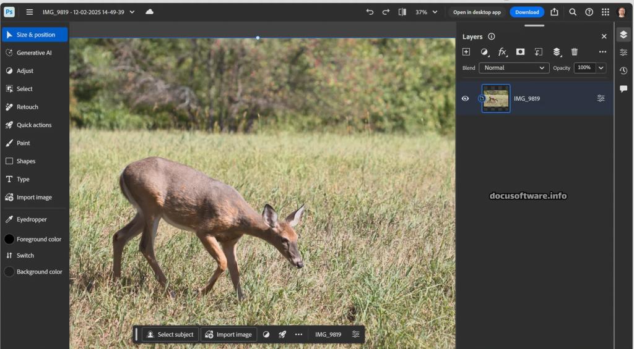Undo the last action
The width and height of the screenshot is (634, 349).
pyautogui.click(x=370, y=12)
